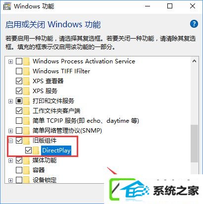Click the 媒体功能 folder icon
203x204 pixels.
point(26,160)
